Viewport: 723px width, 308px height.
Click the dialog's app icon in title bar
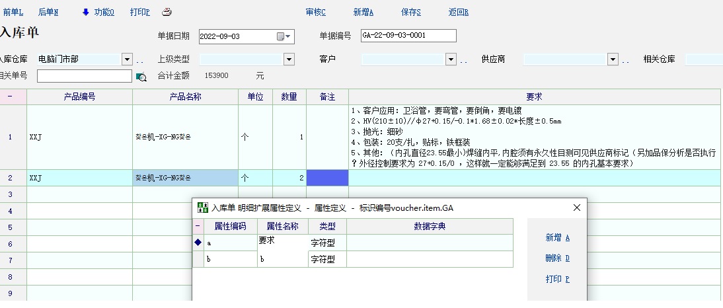point(203,208)
